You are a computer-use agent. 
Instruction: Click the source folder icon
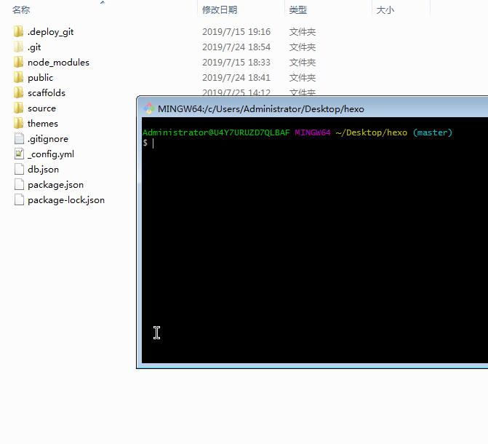[18, 108]
